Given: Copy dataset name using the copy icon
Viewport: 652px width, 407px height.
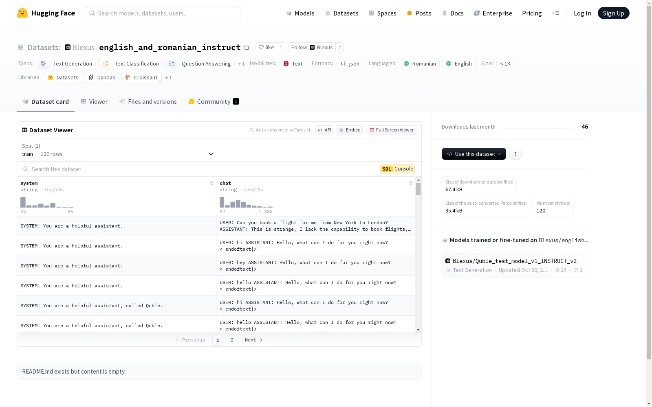Looking at the screenshot, I should 246,47.
